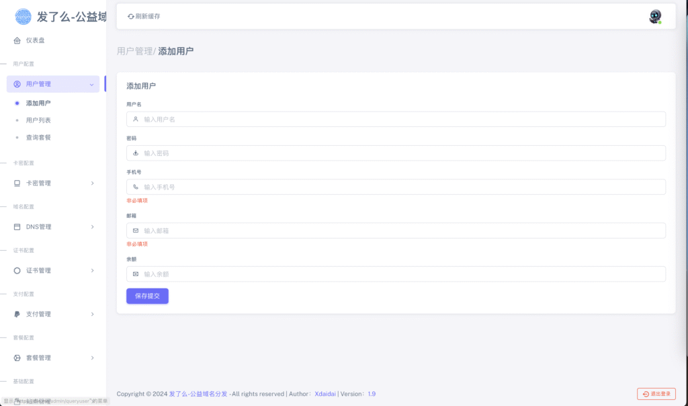The height and width of the screenshot is (406, 688).
Task: Focus the 输入密码 input field
Action: click(396, 153)
